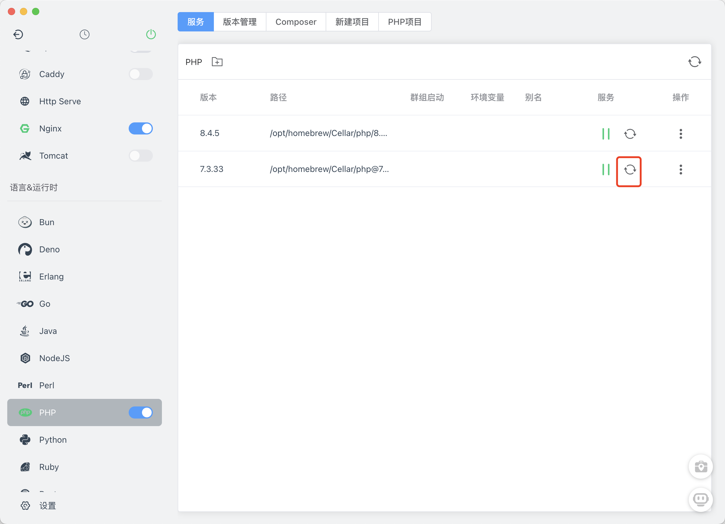Open more actions menu for PHP 8.4.5
The height and width of the screenshot is (524, 725).
(x=681, y=134)
